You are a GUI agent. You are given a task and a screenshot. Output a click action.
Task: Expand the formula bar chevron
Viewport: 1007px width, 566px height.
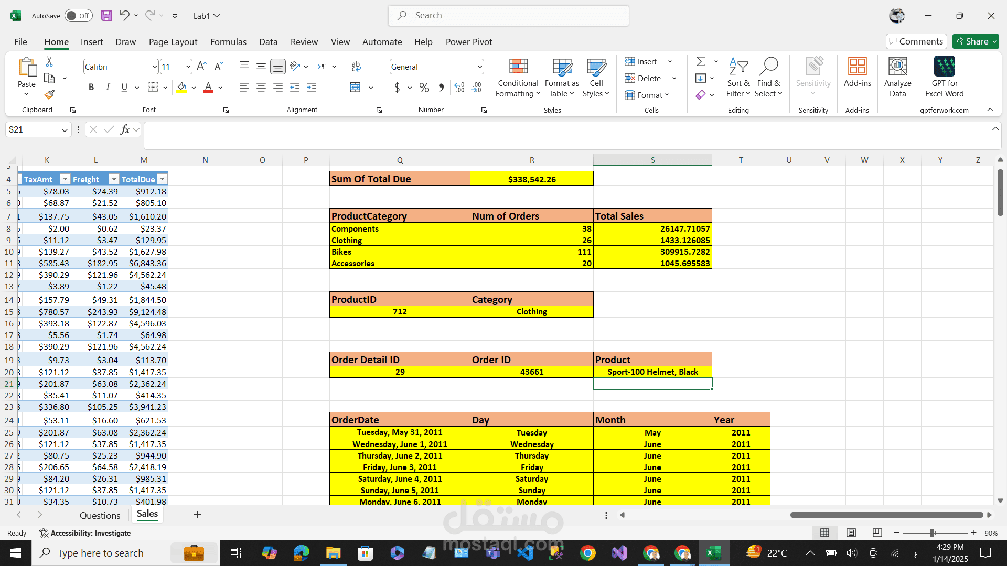pyautogui.click(x=995, y=129)
